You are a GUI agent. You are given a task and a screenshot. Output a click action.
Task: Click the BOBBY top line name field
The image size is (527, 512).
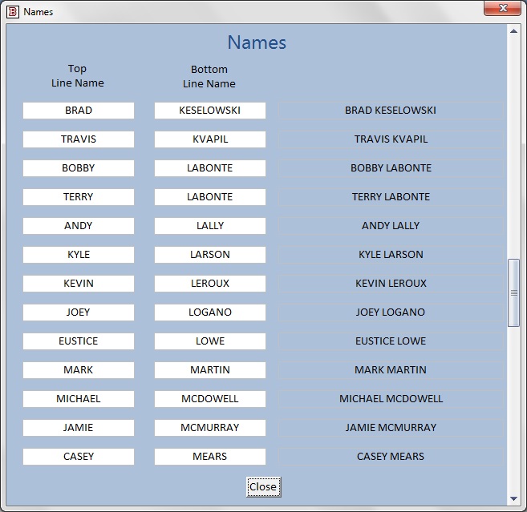point(79,168)
